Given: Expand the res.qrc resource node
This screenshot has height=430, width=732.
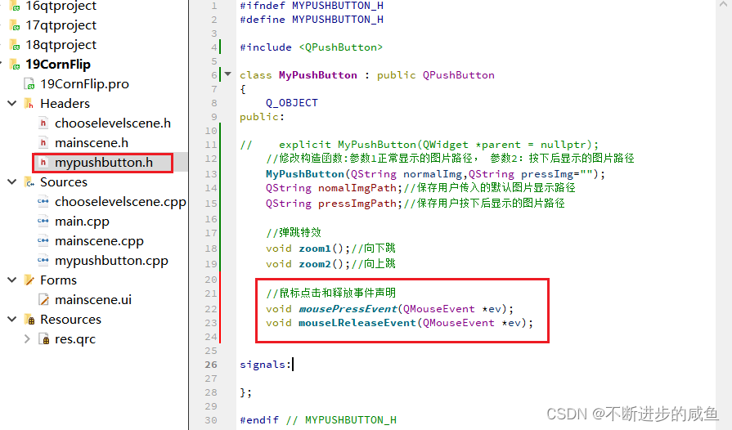Looking at the screenshot, I should tap(27, 338).
